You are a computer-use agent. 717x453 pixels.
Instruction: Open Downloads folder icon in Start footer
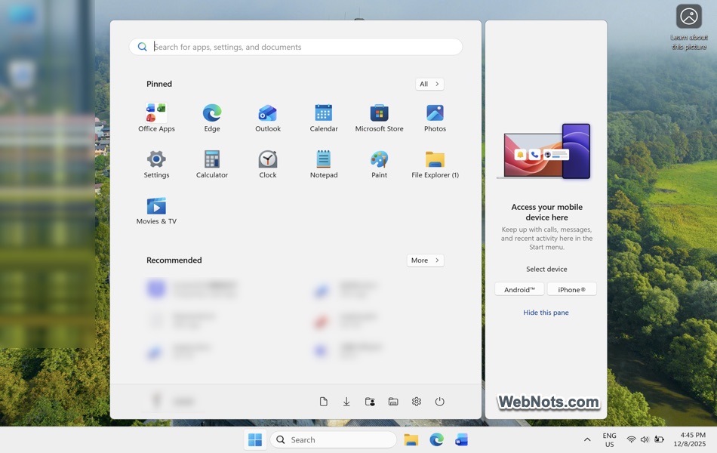coord(346,402)
